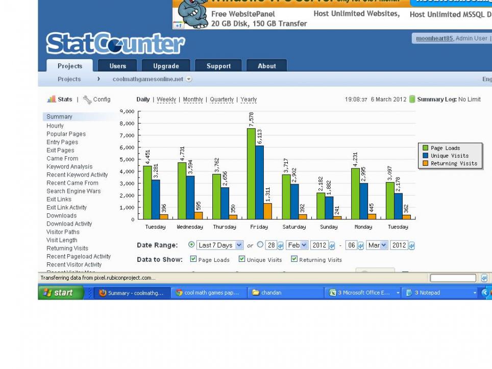Screen dimensions: 492x369
Task: Click the blue Unique Visits legend swatch
Action: (x=426, y=156)
